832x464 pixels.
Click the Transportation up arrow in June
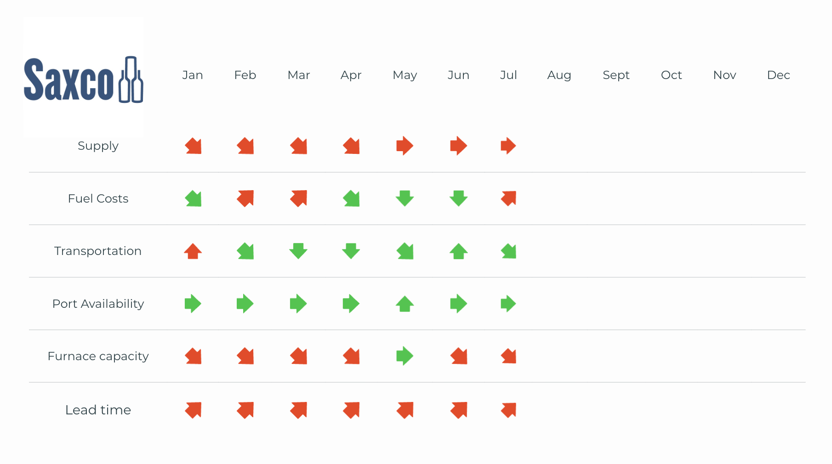(459, 251)
